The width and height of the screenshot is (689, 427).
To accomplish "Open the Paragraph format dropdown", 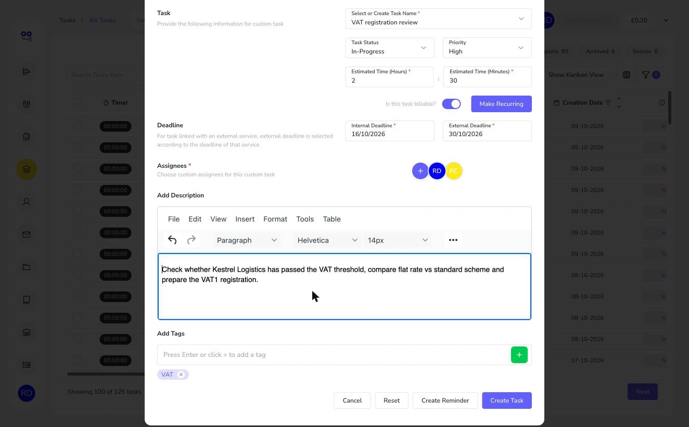I will click(x=247, y=240).
